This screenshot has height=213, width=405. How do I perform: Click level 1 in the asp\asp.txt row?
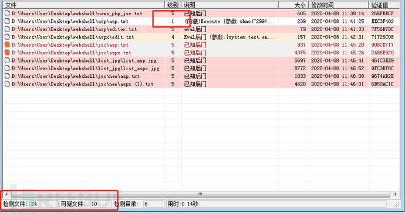point(173,22)
